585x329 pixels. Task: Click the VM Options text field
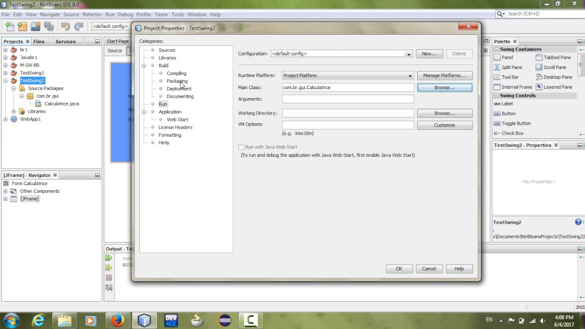click(x=348, y=125)
